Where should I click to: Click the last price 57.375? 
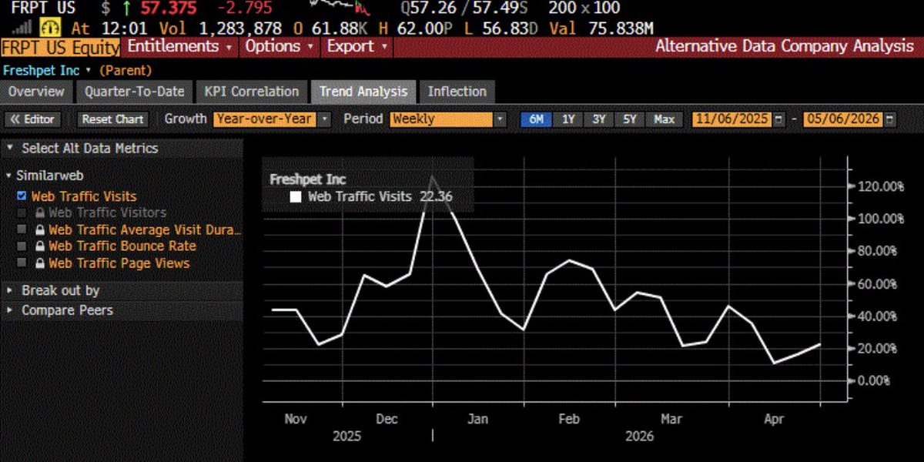pyautogui.click(x=168, y=8)
